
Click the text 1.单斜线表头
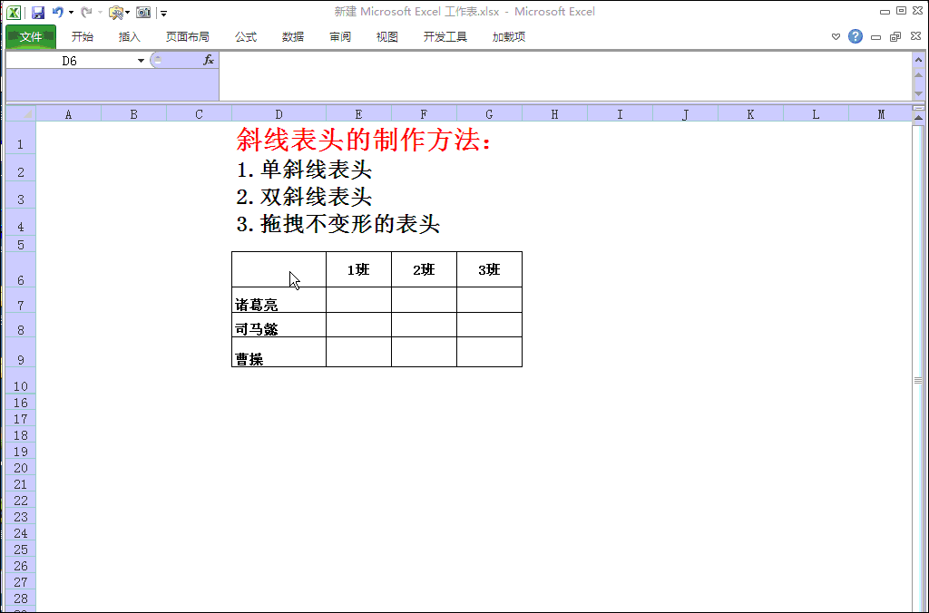click(304, 170)
